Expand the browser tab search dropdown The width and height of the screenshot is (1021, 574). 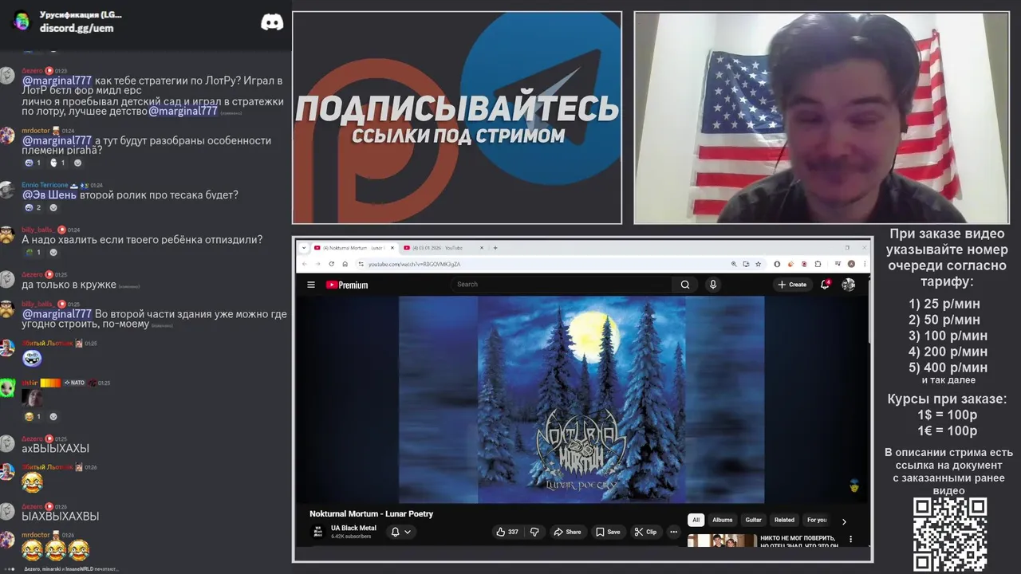(x=304, y=248)
